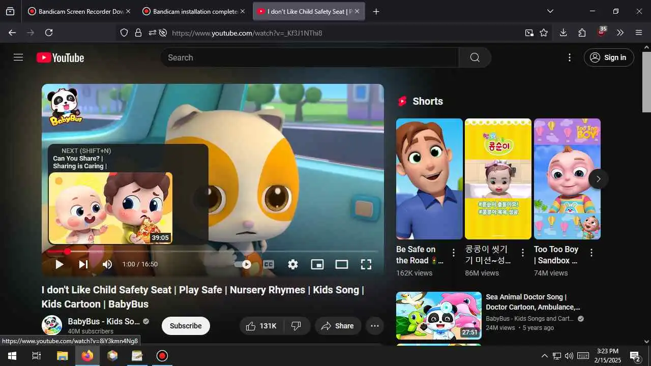651x366 pixels.
Task: Open Firefox View recent browsing icon
Action: tap(10, 11)
